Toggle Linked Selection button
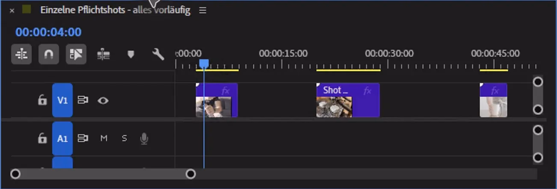 (76, 54)
